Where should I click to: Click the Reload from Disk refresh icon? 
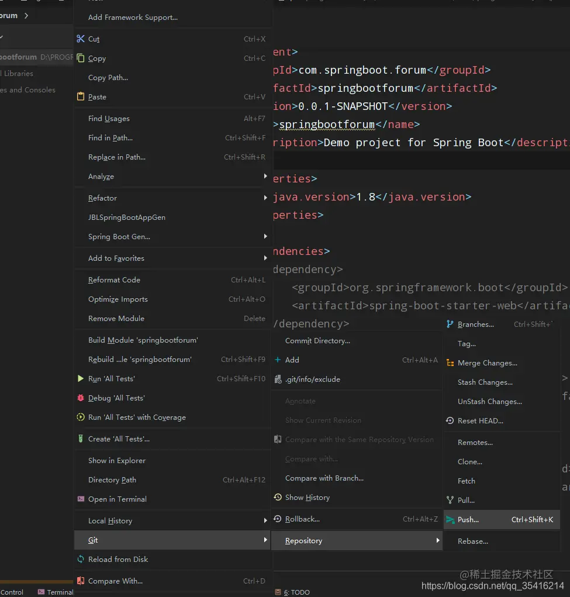(x=80, y=560)
